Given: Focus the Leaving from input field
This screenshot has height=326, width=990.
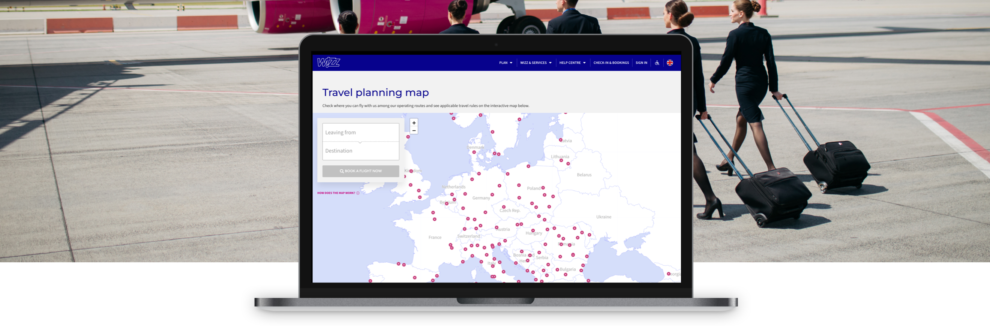Looking at the screenshot, I should [360, 133].
